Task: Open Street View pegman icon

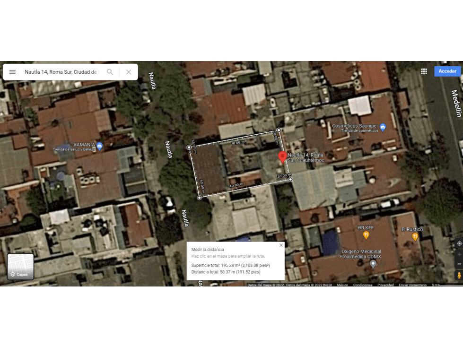Action: (x=459, y=276)
